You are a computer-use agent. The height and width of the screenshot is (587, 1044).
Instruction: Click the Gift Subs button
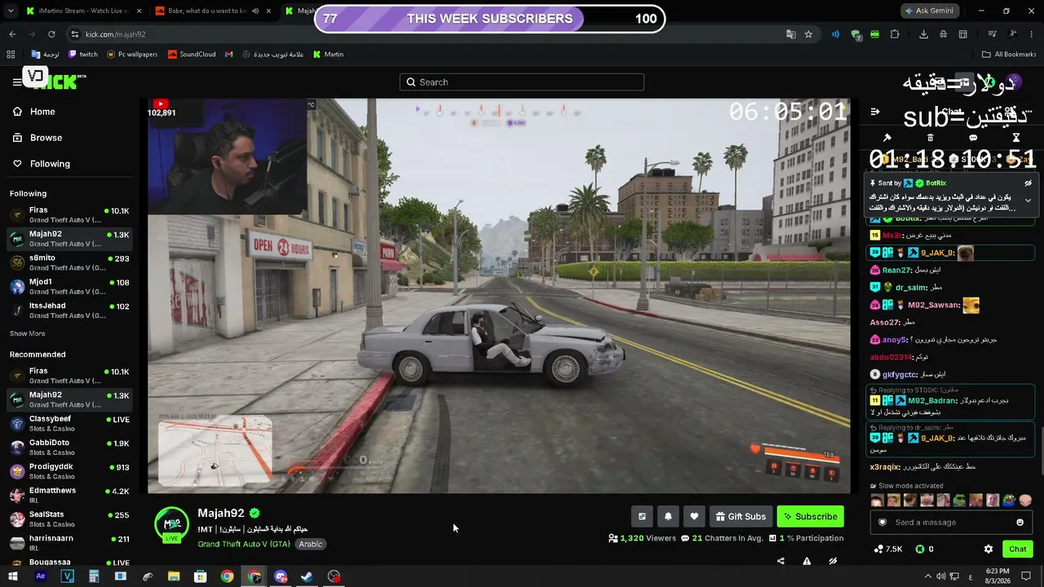tap(741, 516)
